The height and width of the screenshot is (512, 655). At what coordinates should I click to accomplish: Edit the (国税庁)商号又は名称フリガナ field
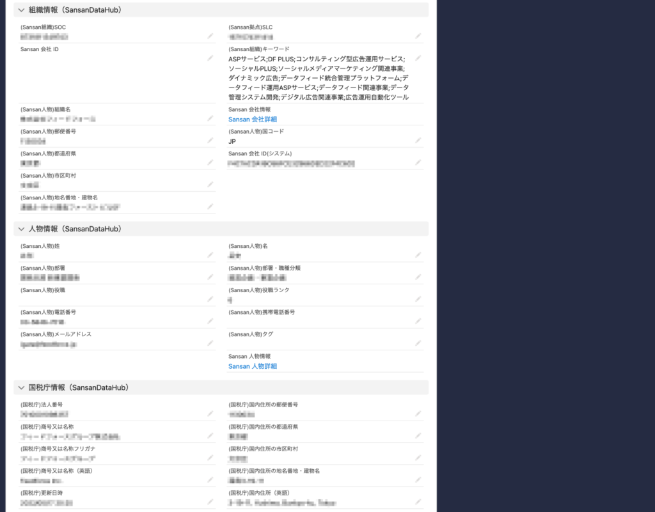(210, 458)
